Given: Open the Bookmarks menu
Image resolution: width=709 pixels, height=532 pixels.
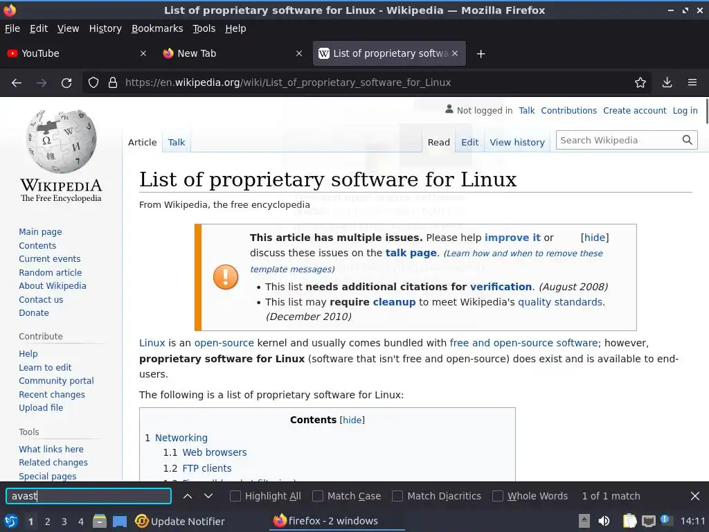Looking at the screenshot, I should click(157, 28).
